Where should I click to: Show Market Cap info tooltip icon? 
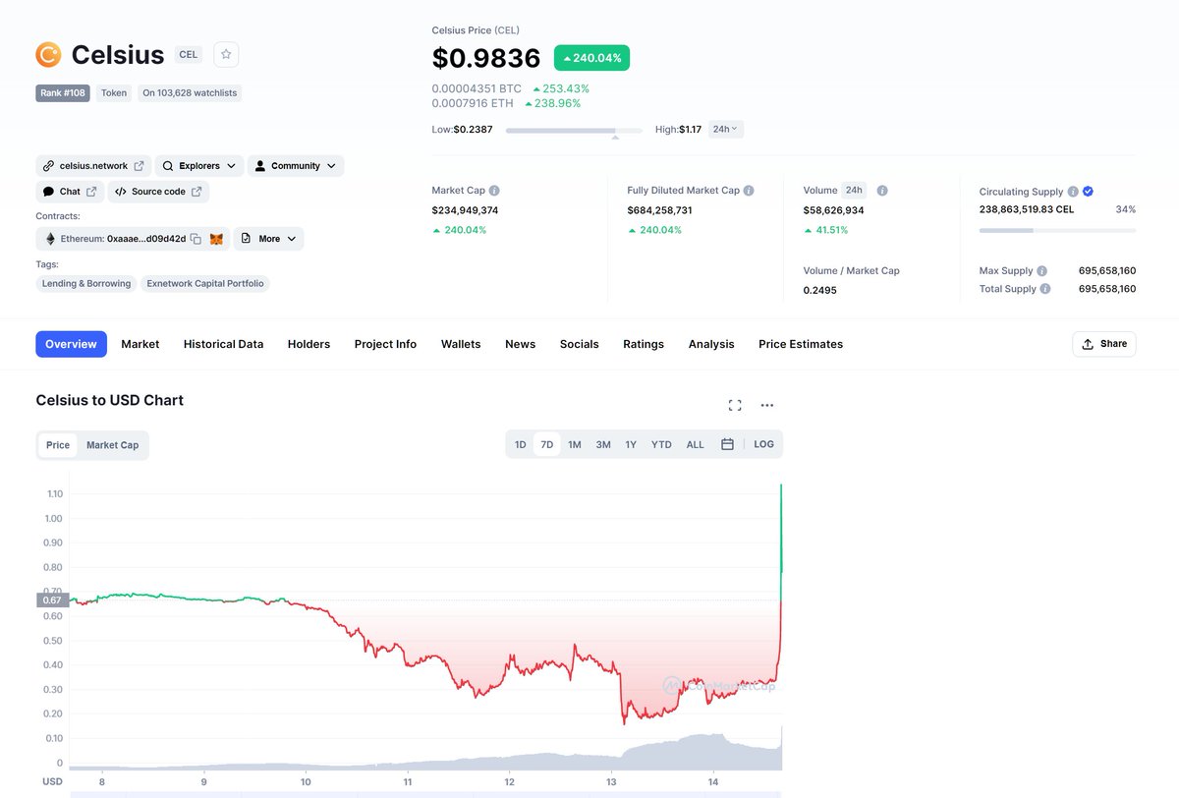[494, 191]
